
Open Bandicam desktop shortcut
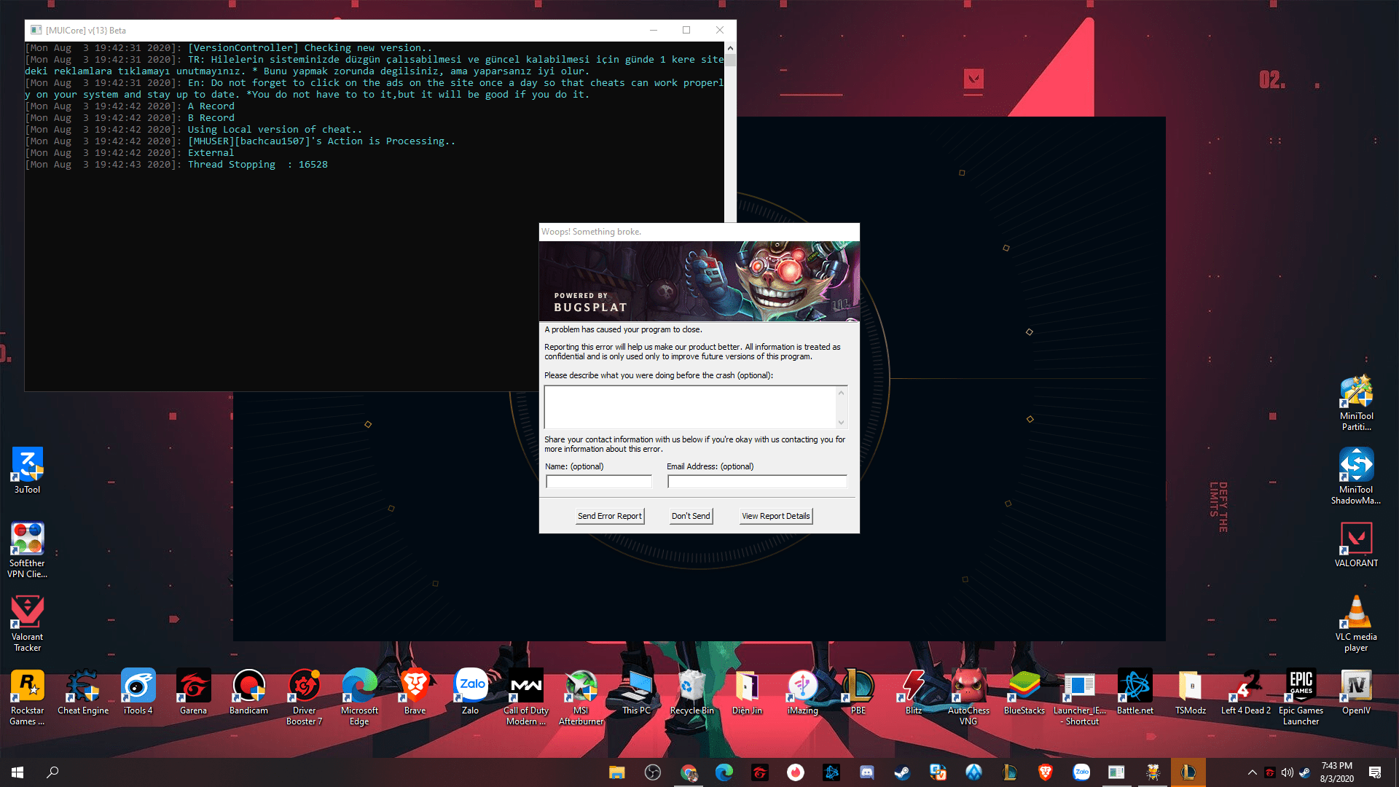click(248, 692)
